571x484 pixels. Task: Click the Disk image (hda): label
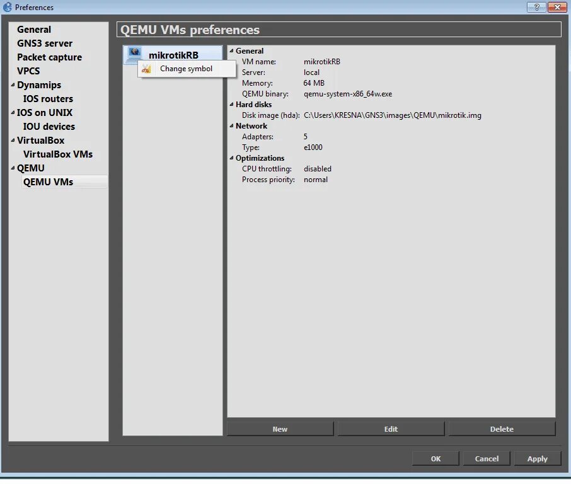pos(270,115)
